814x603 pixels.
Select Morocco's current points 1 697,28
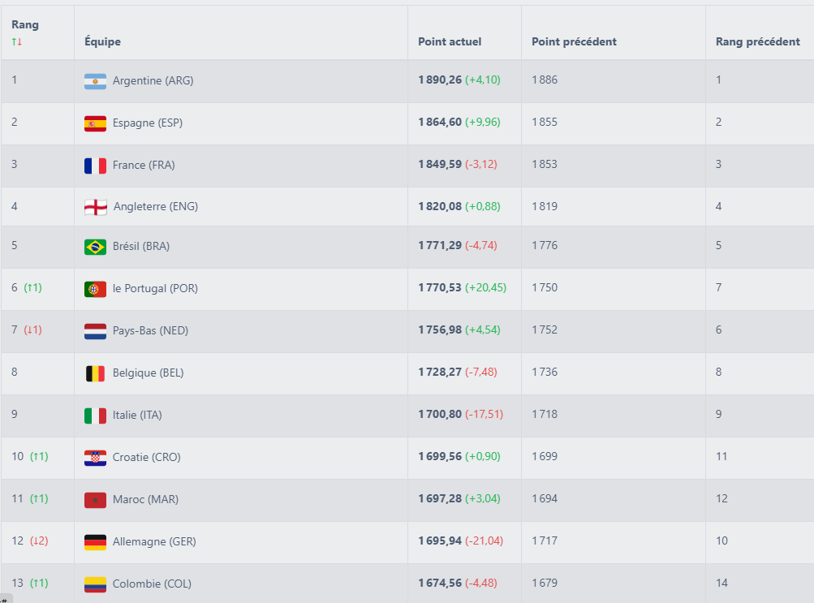[440, 498]
